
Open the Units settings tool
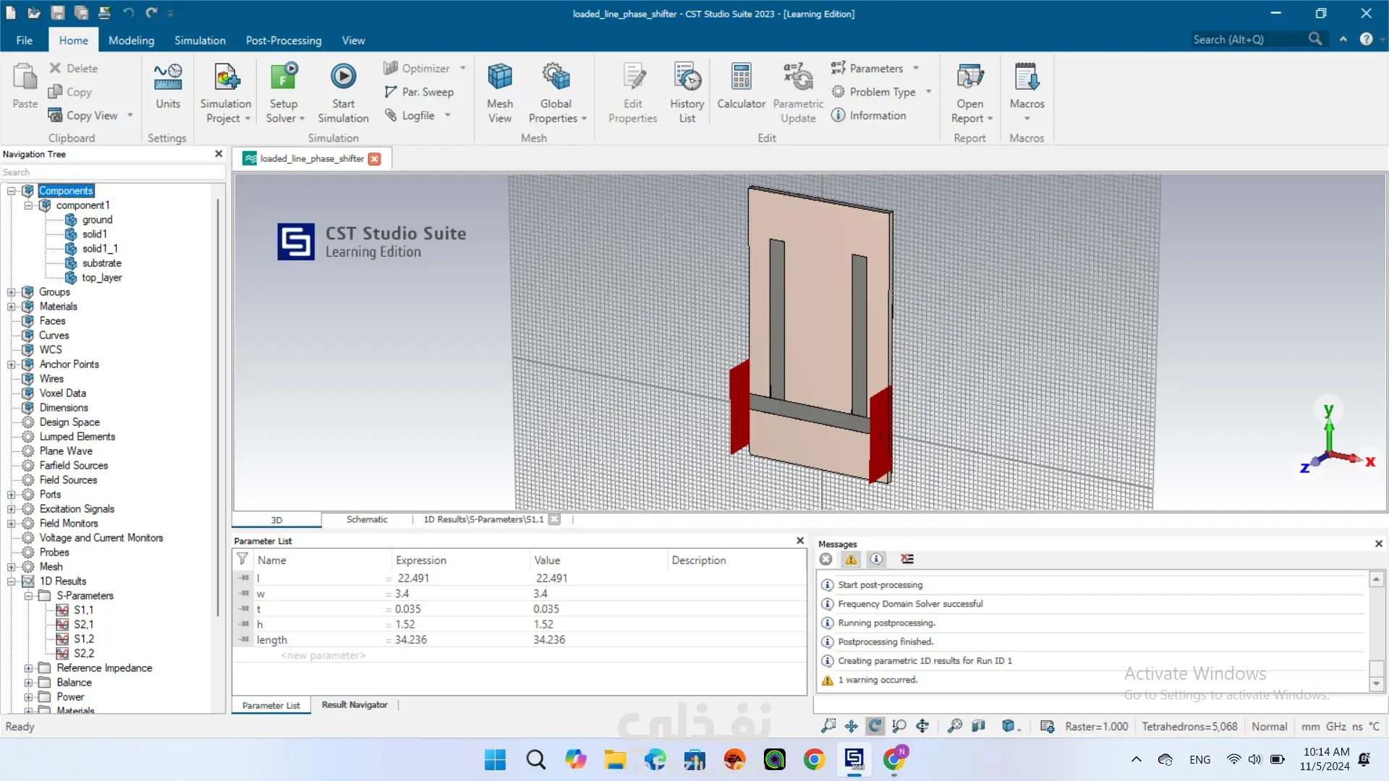pos(168,87)
